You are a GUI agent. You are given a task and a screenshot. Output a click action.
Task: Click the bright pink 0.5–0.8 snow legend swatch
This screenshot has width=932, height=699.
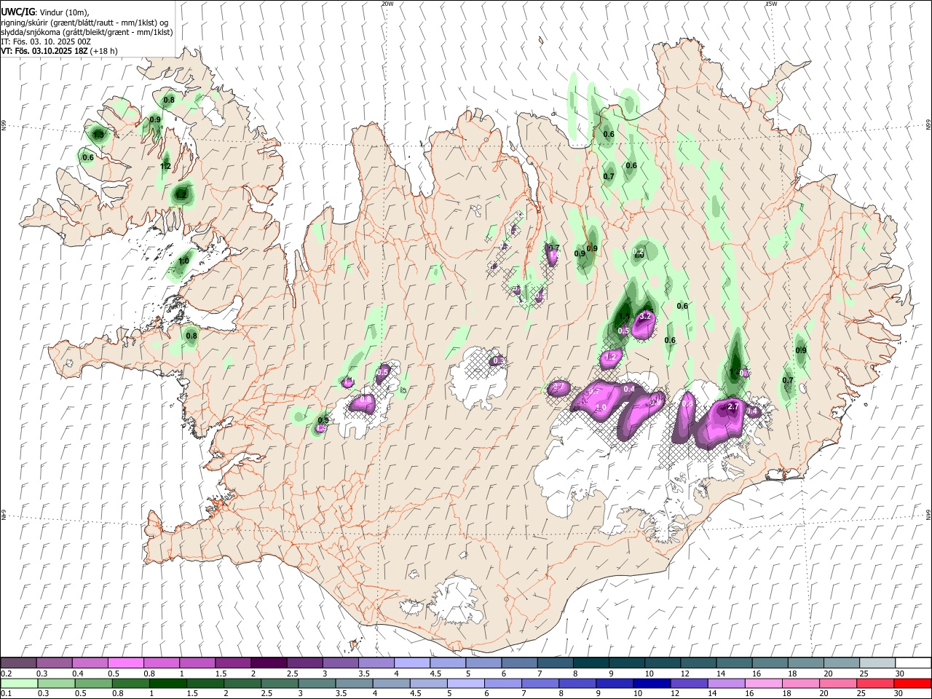125,663
